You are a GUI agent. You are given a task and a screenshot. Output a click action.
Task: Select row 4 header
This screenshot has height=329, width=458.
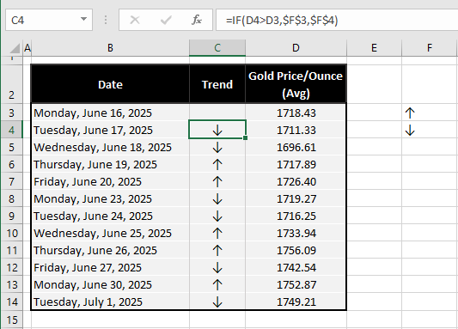[11, 130]
